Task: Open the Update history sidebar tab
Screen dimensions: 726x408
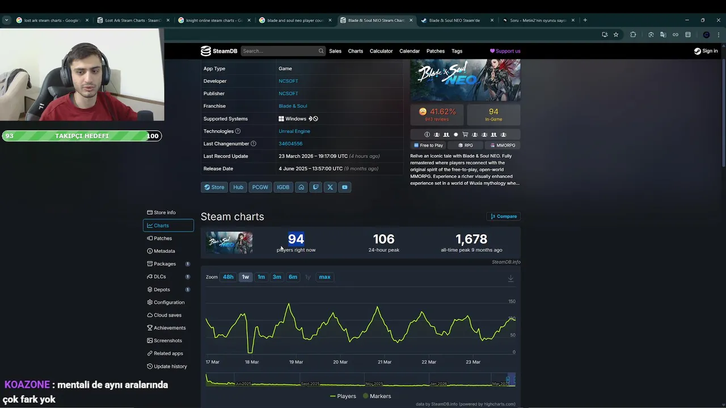Action: [168, 366]
